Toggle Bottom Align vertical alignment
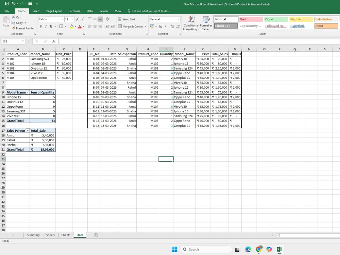This screenshot has width=340, height=255. click(x=100, y=19)
